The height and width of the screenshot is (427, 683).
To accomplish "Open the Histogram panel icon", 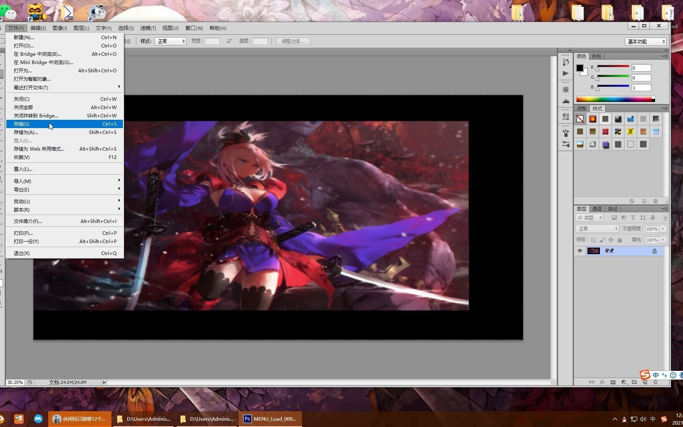I will [x=566, y=101].
